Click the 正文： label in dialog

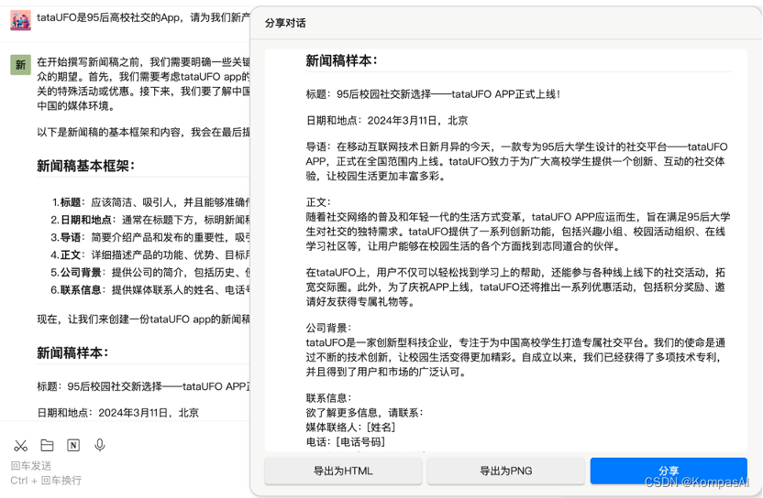[319, 202]
